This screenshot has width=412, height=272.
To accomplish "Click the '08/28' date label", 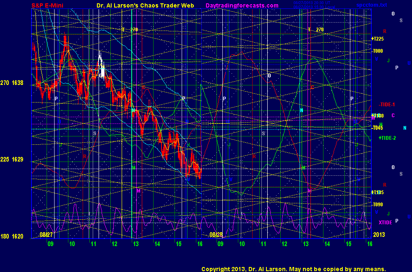I will [x=216, y=234].
